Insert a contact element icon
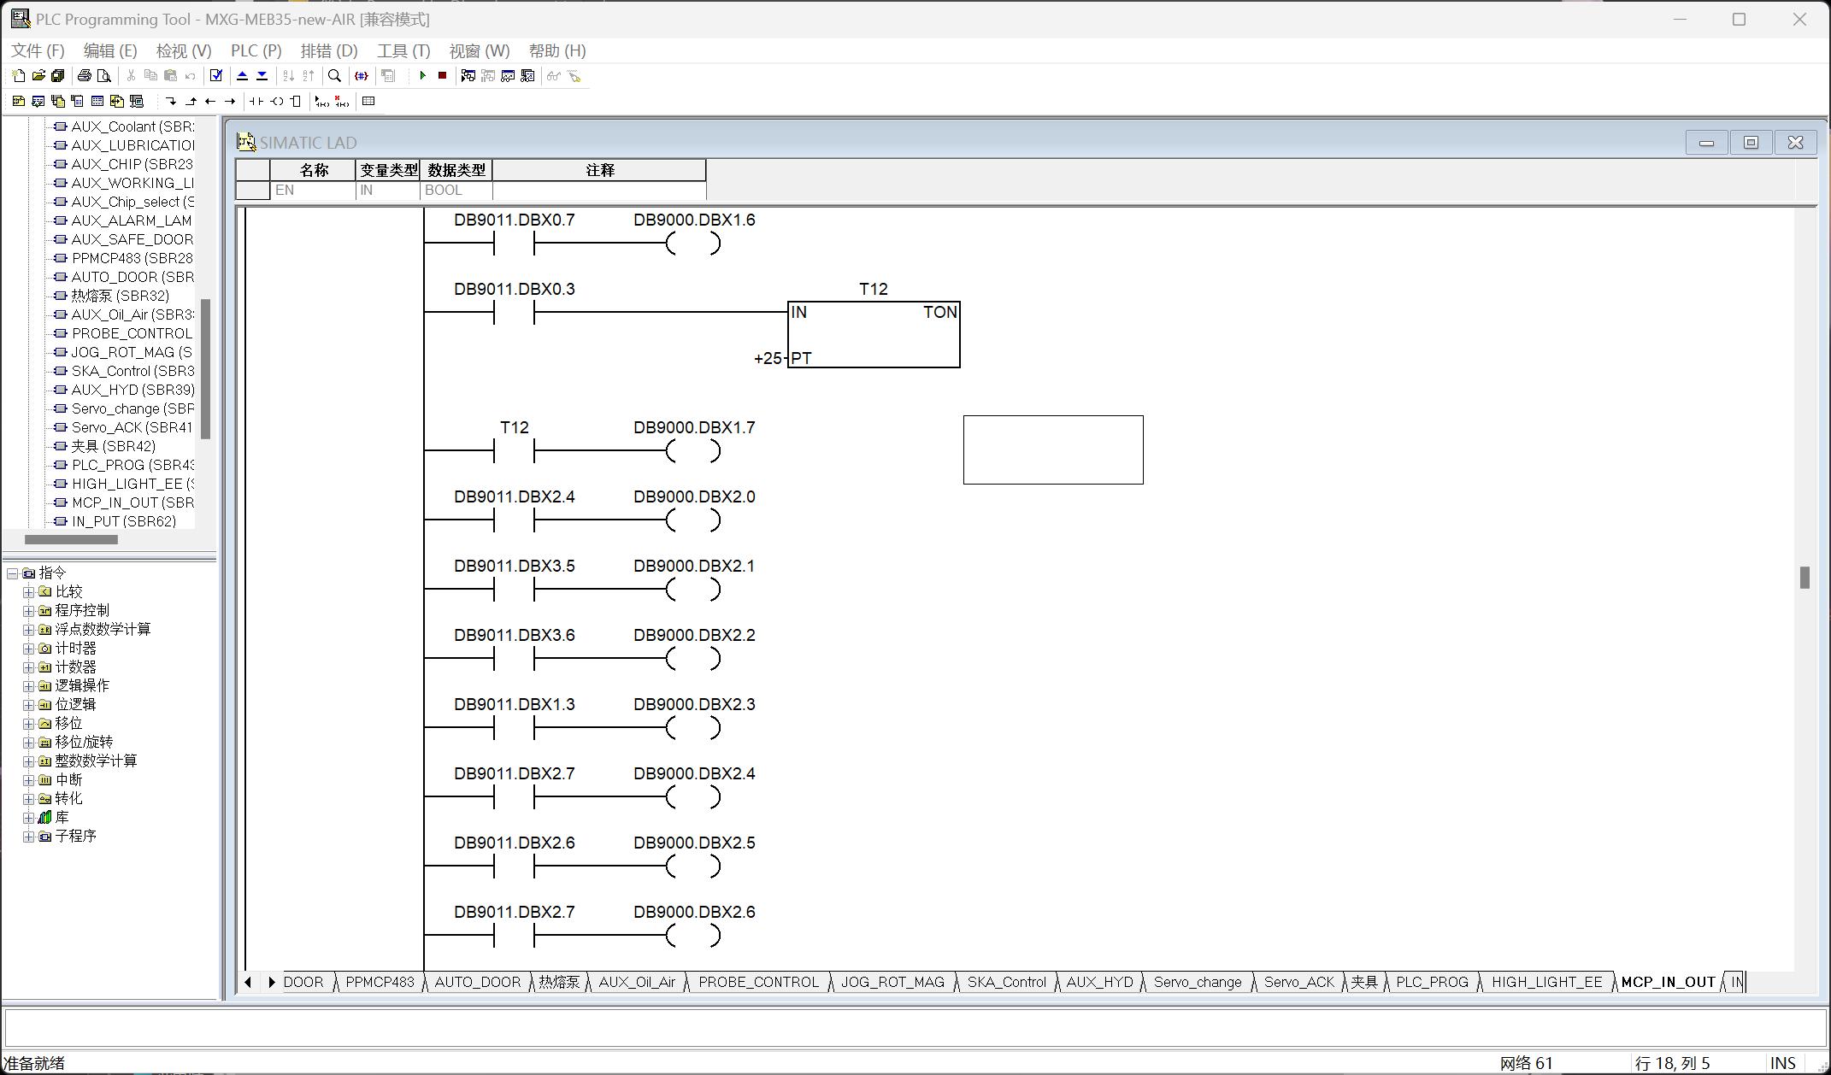 click(x=256, y=102)
